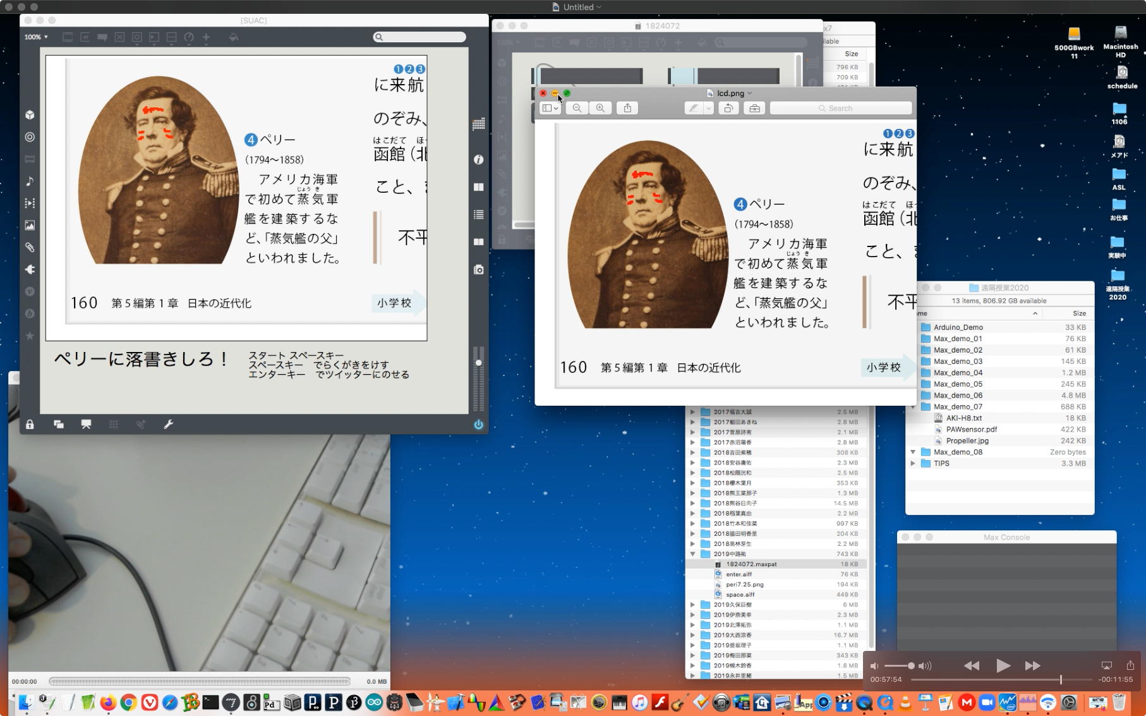The height and width of the screenshot is (716, 1146).
Task: Open the Objects cube icon in Max sidebar
Action: tap(30, 115)
